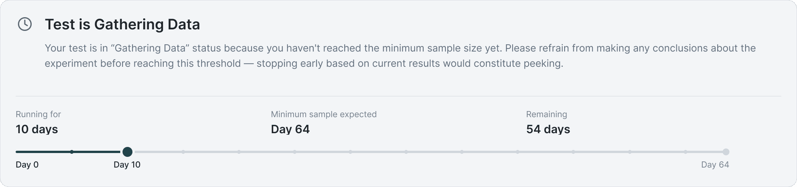Click the "Running for" label
This screenshot has height=187, width=797.
point(38,114)
